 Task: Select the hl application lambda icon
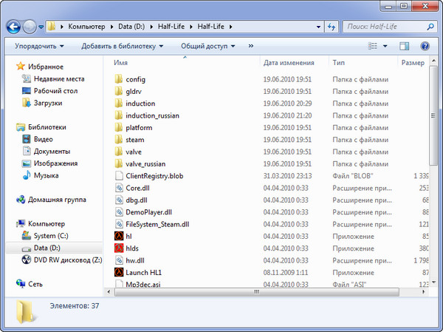(x=119, y=236)
